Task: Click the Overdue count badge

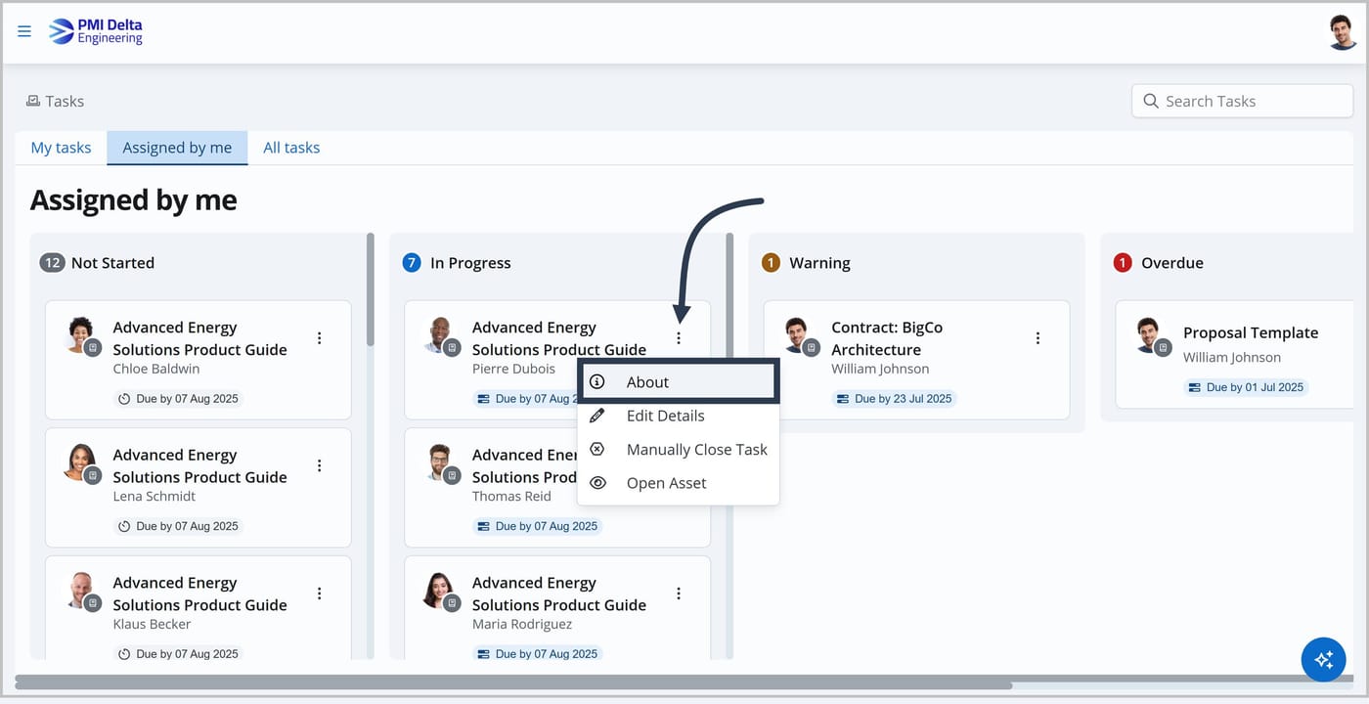Action: (1123, 262)
